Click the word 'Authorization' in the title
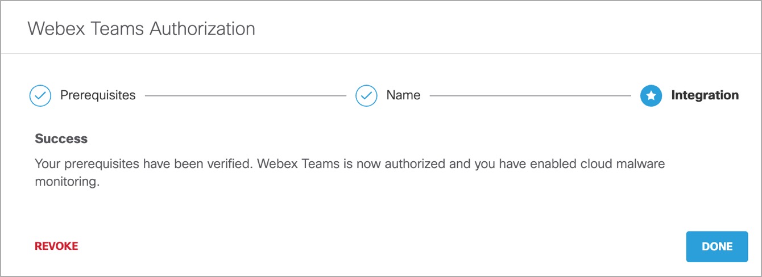This screenshot has height=277, width=762. [x=202, y=28]
